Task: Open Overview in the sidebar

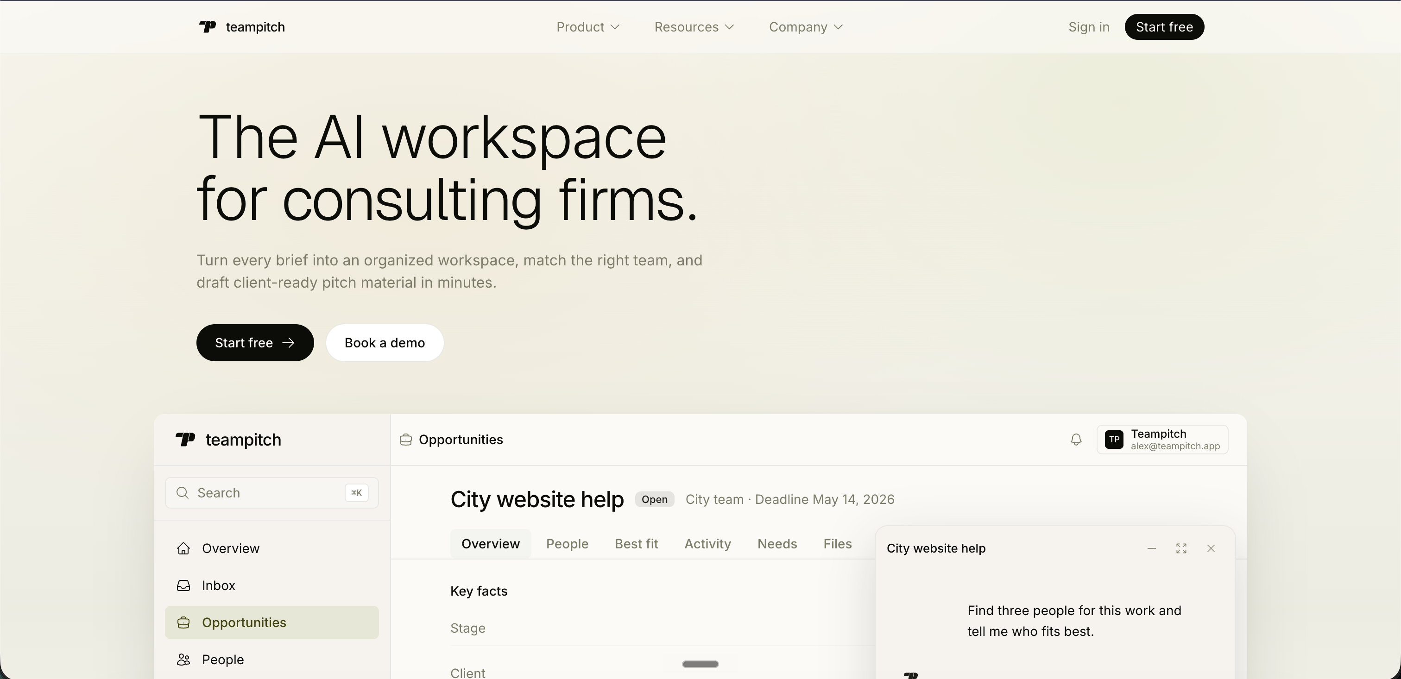Action: point(272,548)
